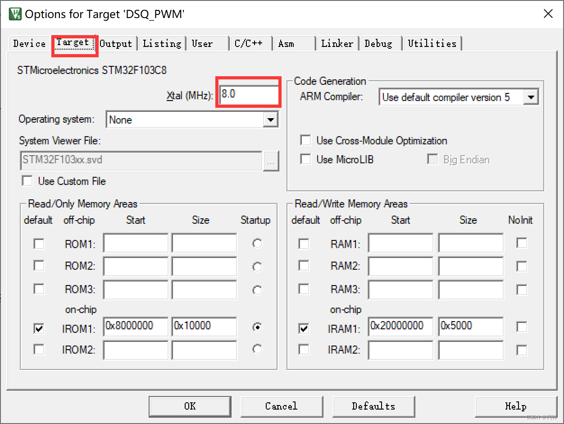
Task: Expand the Operating system dropdown
Action: 270,120
